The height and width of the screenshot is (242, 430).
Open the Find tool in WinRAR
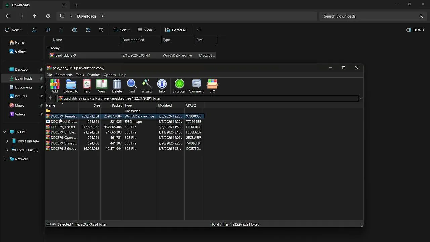tap(132, 86)
